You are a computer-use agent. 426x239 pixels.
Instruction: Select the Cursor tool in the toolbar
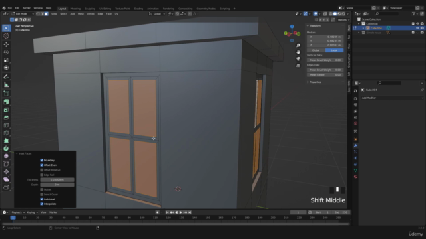[x=6, y=36]
